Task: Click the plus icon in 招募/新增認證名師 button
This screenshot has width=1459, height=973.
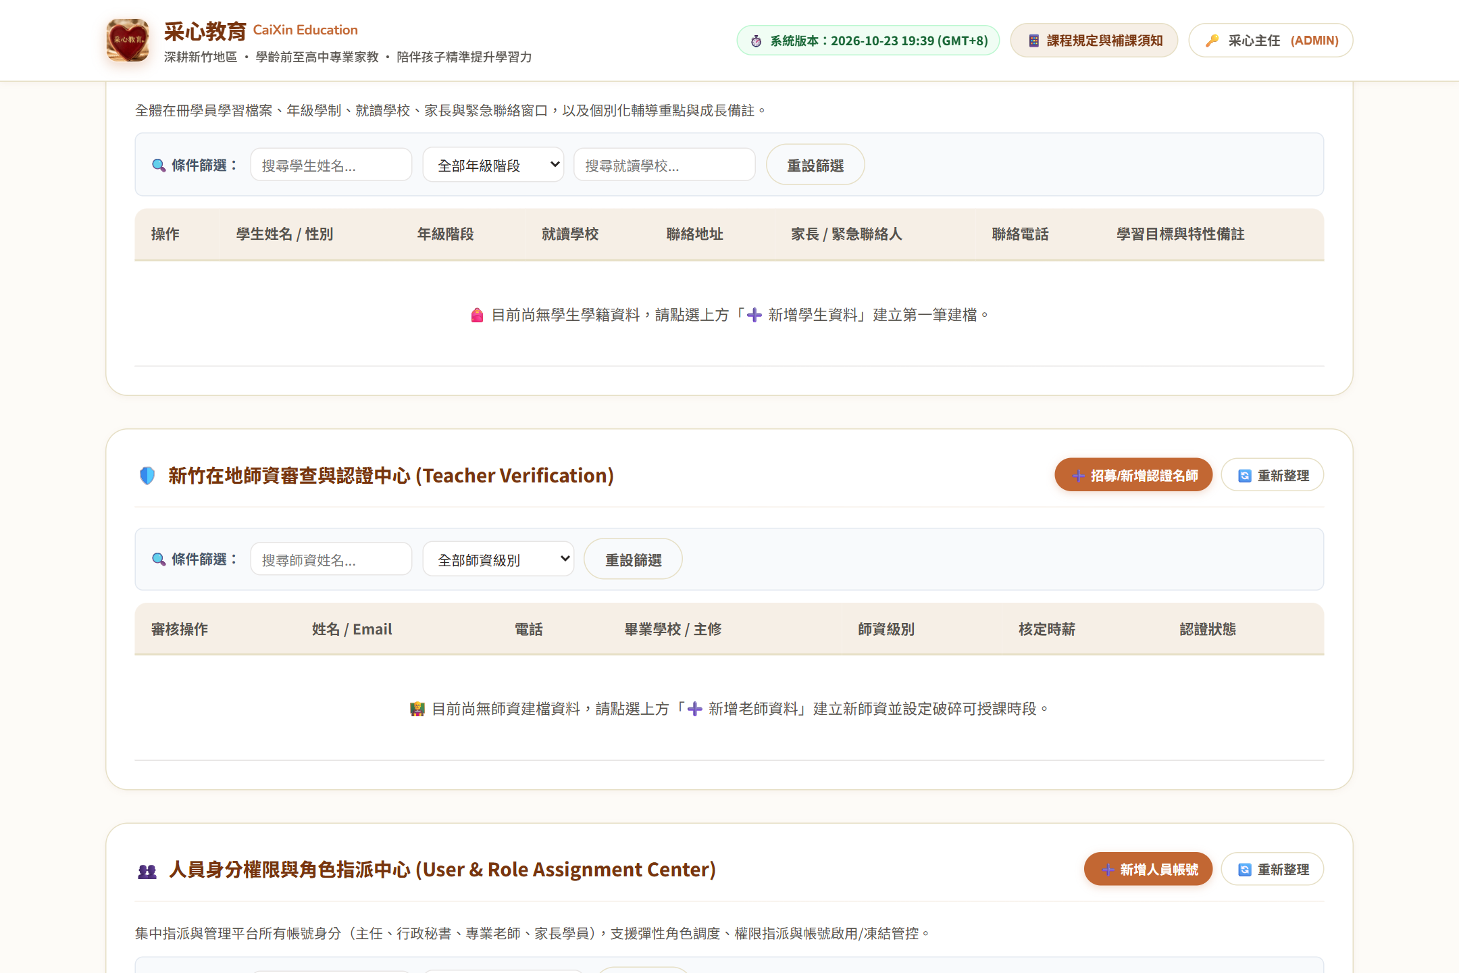Action: [x=1079, y=476]
